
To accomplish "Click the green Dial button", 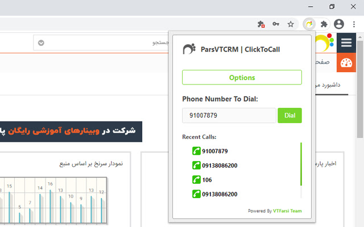I will tap(289, 115).
